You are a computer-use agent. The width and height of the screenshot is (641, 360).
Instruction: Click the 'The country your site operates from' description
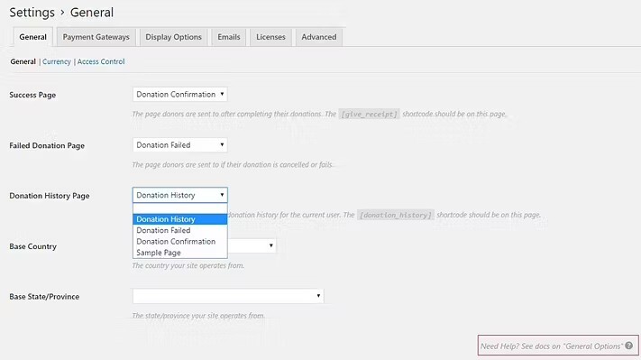188,265
